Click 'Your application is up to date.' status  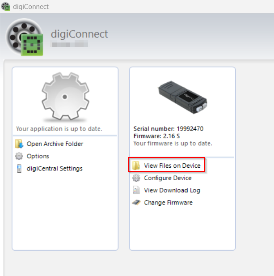pyautogui.click(x=59, y=129)
